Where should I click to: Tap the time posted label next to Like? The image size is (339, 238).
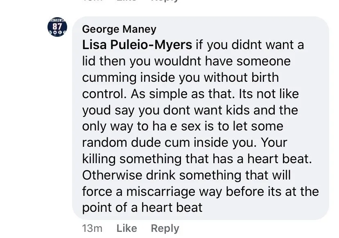click(x=92, y=228)
